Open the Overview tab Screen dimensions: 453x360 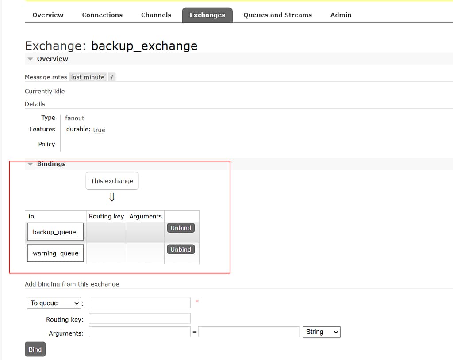click(x=48, y=15)
